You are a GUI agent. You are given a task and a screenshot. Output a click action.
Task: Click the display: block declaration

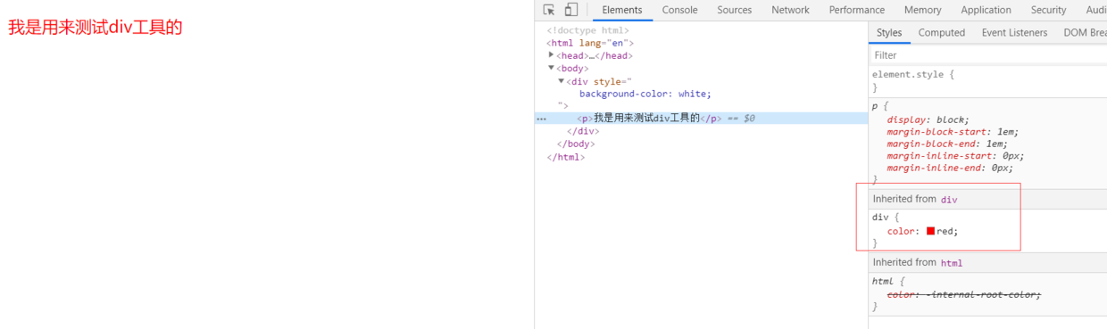(x=928, y=119)
